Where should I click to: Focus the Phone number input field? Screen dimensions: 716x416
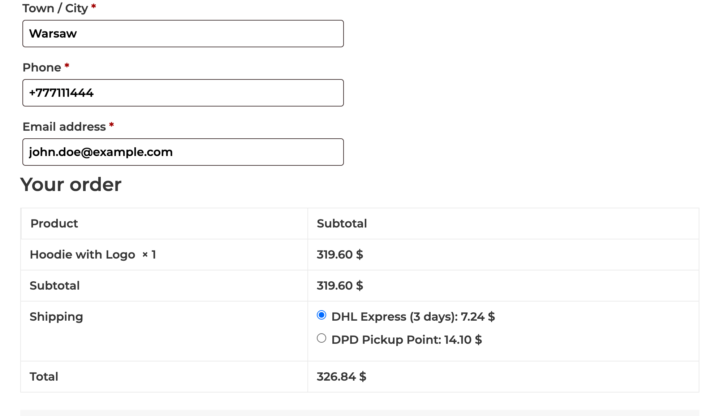[183, 93]
